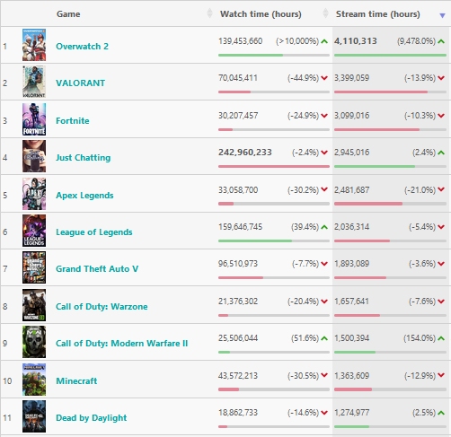Click the Just Chatting cover thumbnail

34,156
